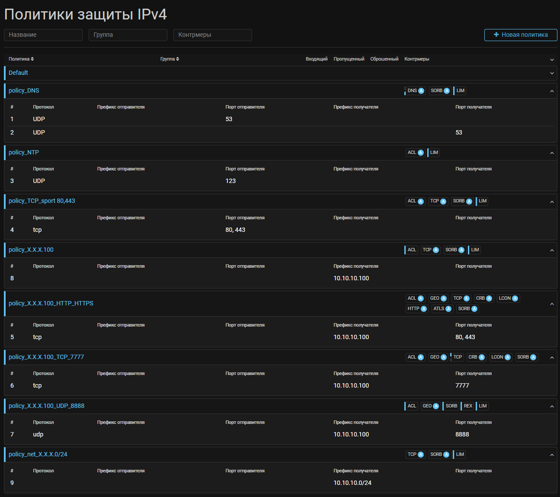Image resolution: width=560 pixels, height=497 pixels.
Task: Collapse the policy_net_X.X.X.0/24 section
Action: 552,455
